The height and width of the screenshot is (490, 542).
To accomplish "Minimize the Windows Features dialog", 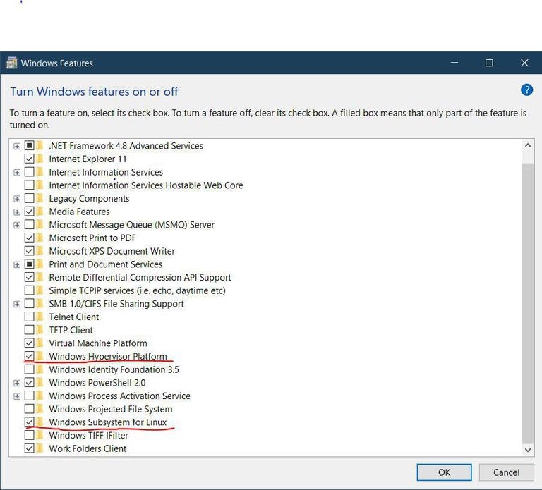I will point(454,63).
